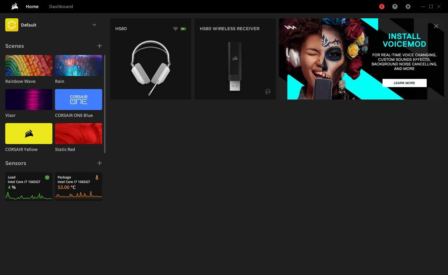Click the red notification alert icon
The width and height of the screenshot is (448, 275).
[382, 7]
